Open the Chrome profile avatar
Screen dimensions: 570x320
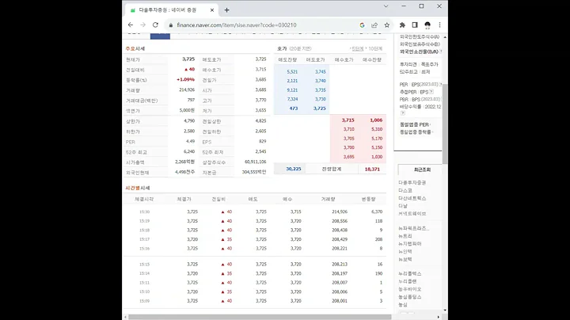pos(427,25)
